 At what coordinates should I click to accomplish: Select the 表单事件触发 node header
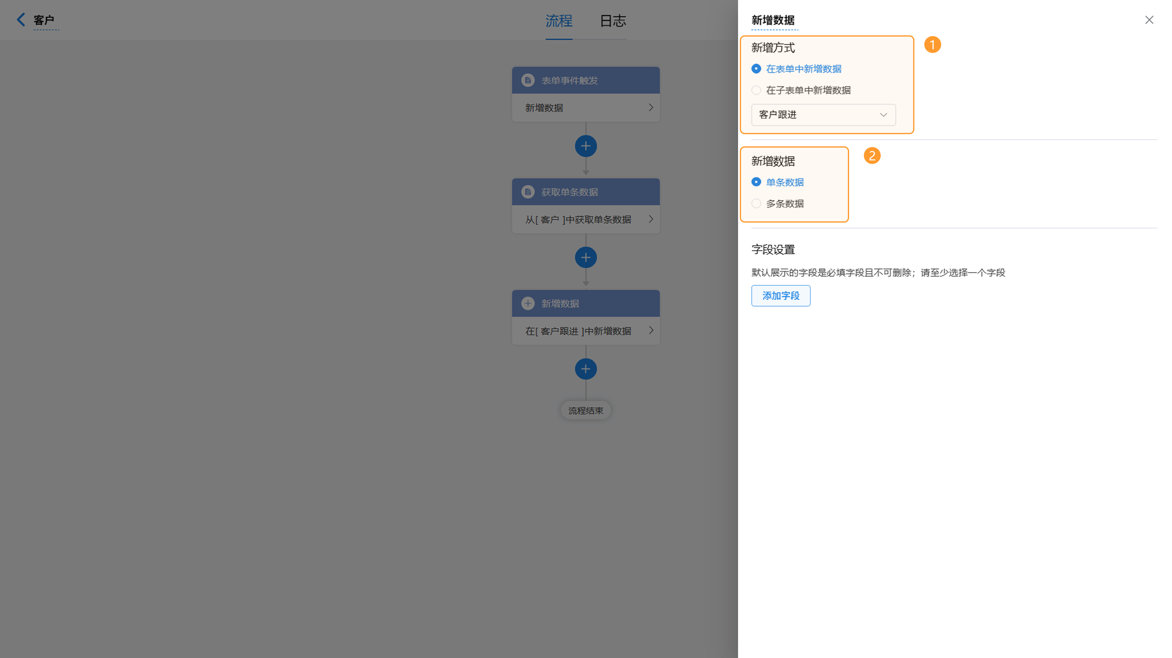(x=586, y=80)
